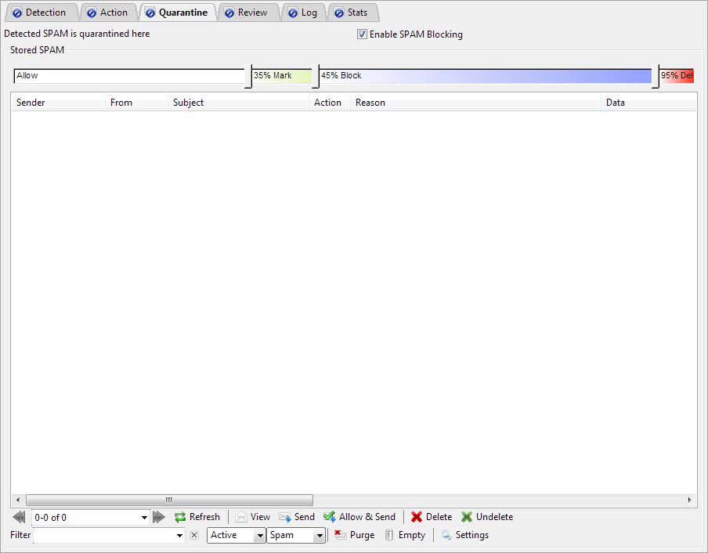The image size is (708, 553).
Task: Go to next page arrow
Action: click(159, 517)
